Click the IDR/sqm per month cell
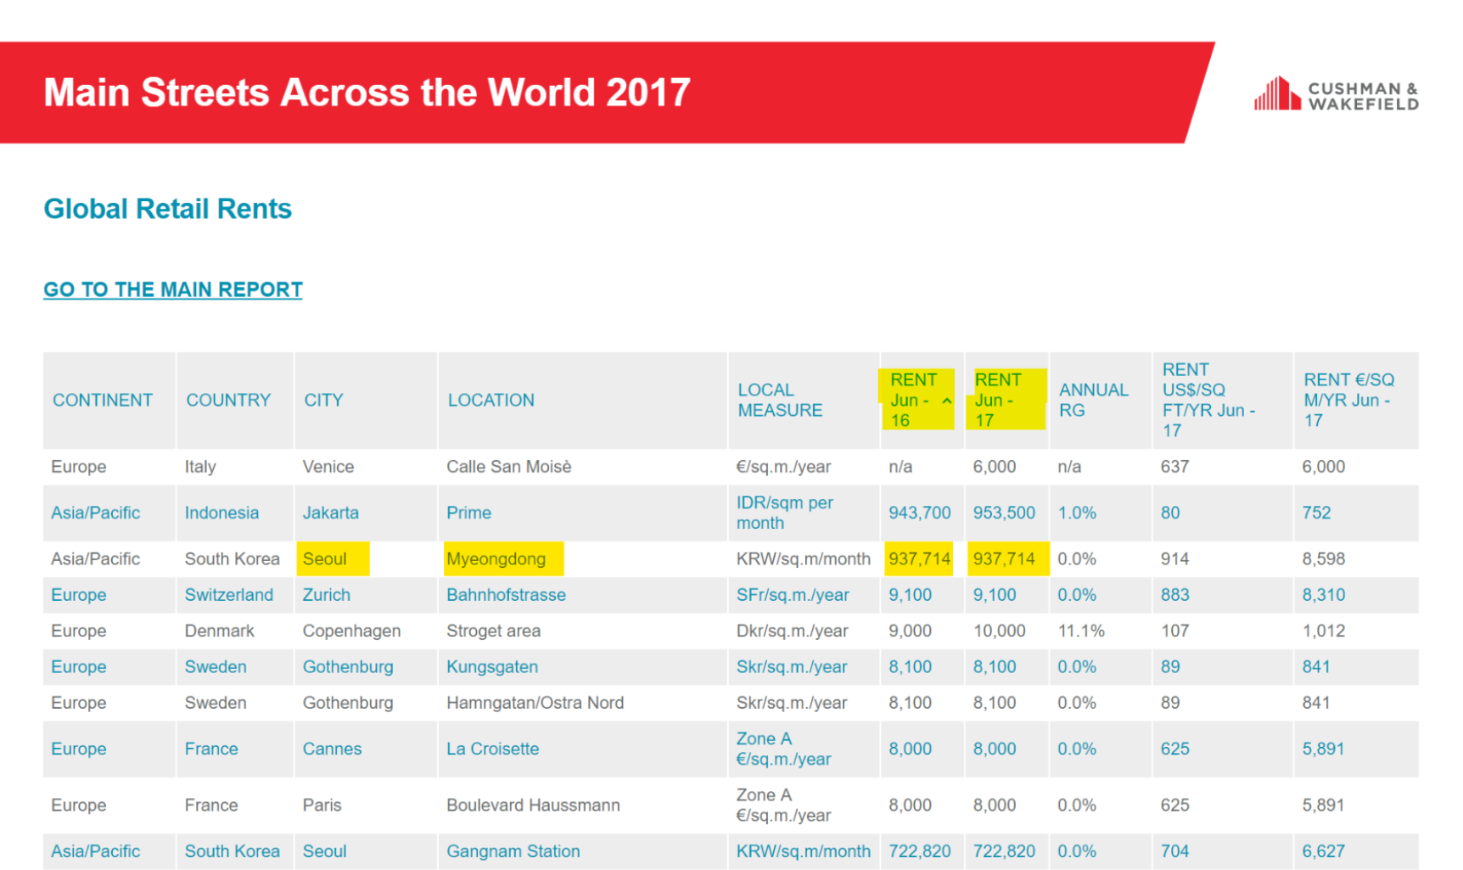1463x870 pixels. point(785,513)
